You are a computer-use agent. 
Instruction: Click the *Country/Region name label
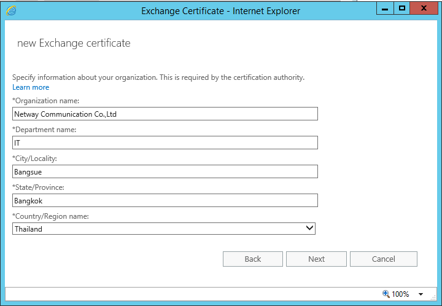click(x=50, y=216)
